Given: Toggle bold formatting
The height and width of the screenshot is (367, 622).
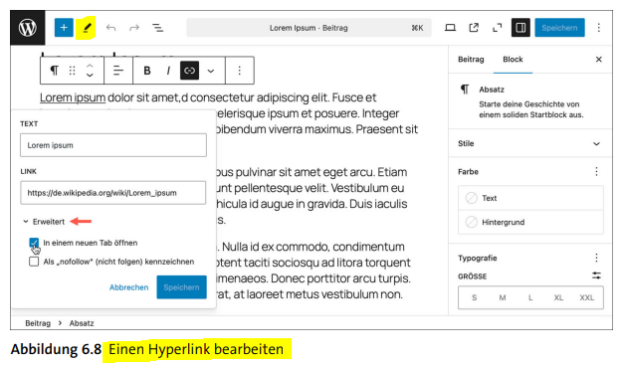Looking at the screenshot, I should 146,71.
